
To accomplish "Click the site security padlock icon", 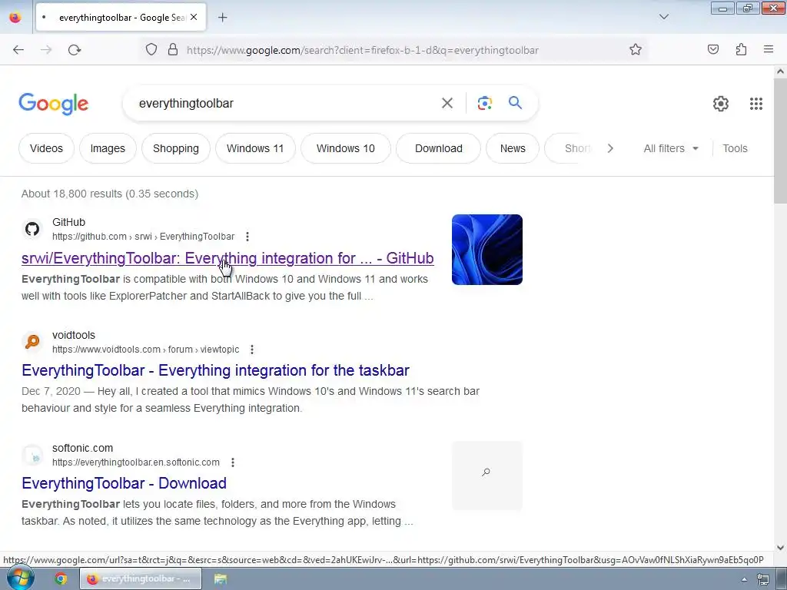I will pyautogui.click(x=173, y=50).
